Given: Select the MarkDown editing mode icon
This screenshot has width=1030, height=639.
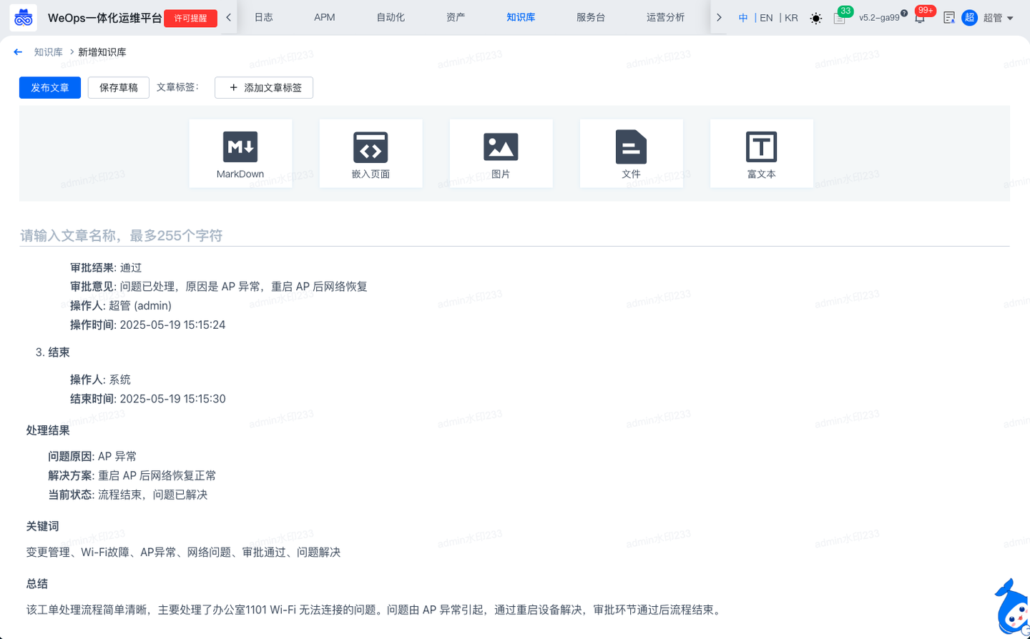Looking at the screenshot, I should (240, 148).
